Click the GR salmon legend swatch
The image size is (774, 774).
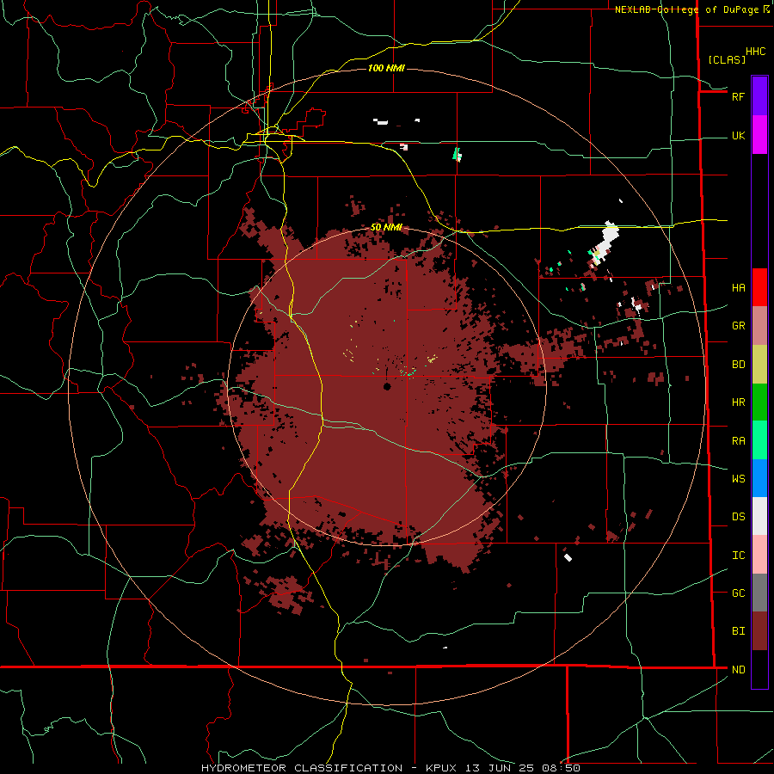759,326
